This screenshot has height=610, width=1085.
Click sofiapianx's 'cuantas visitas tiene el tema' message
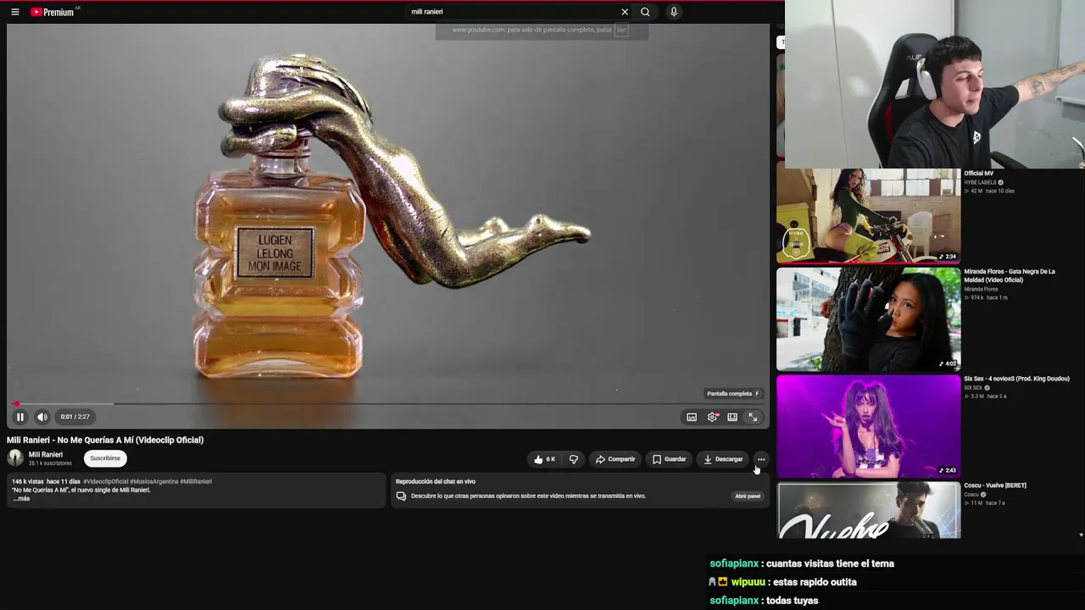[x=830, y=563]
